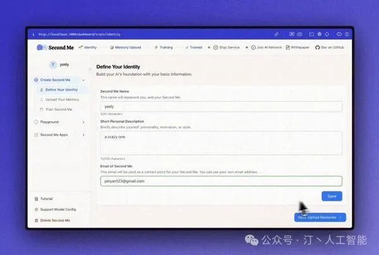This screenshot has width=379, height=255.
Task: Go to the Training step
Action: 164,47
